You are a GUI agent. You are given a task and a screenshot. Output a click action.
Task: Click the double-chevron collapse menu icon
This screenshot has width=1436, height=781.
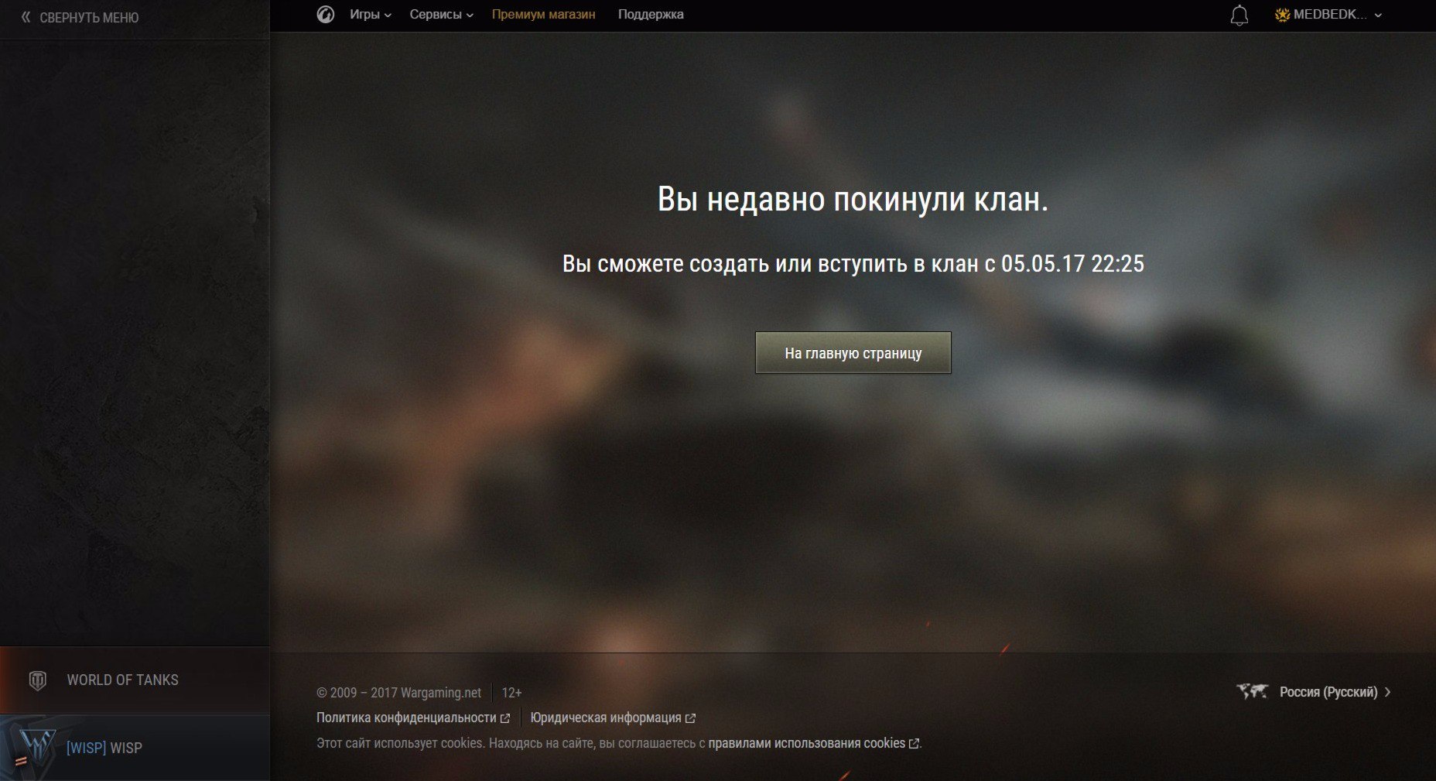coord(26,17)
